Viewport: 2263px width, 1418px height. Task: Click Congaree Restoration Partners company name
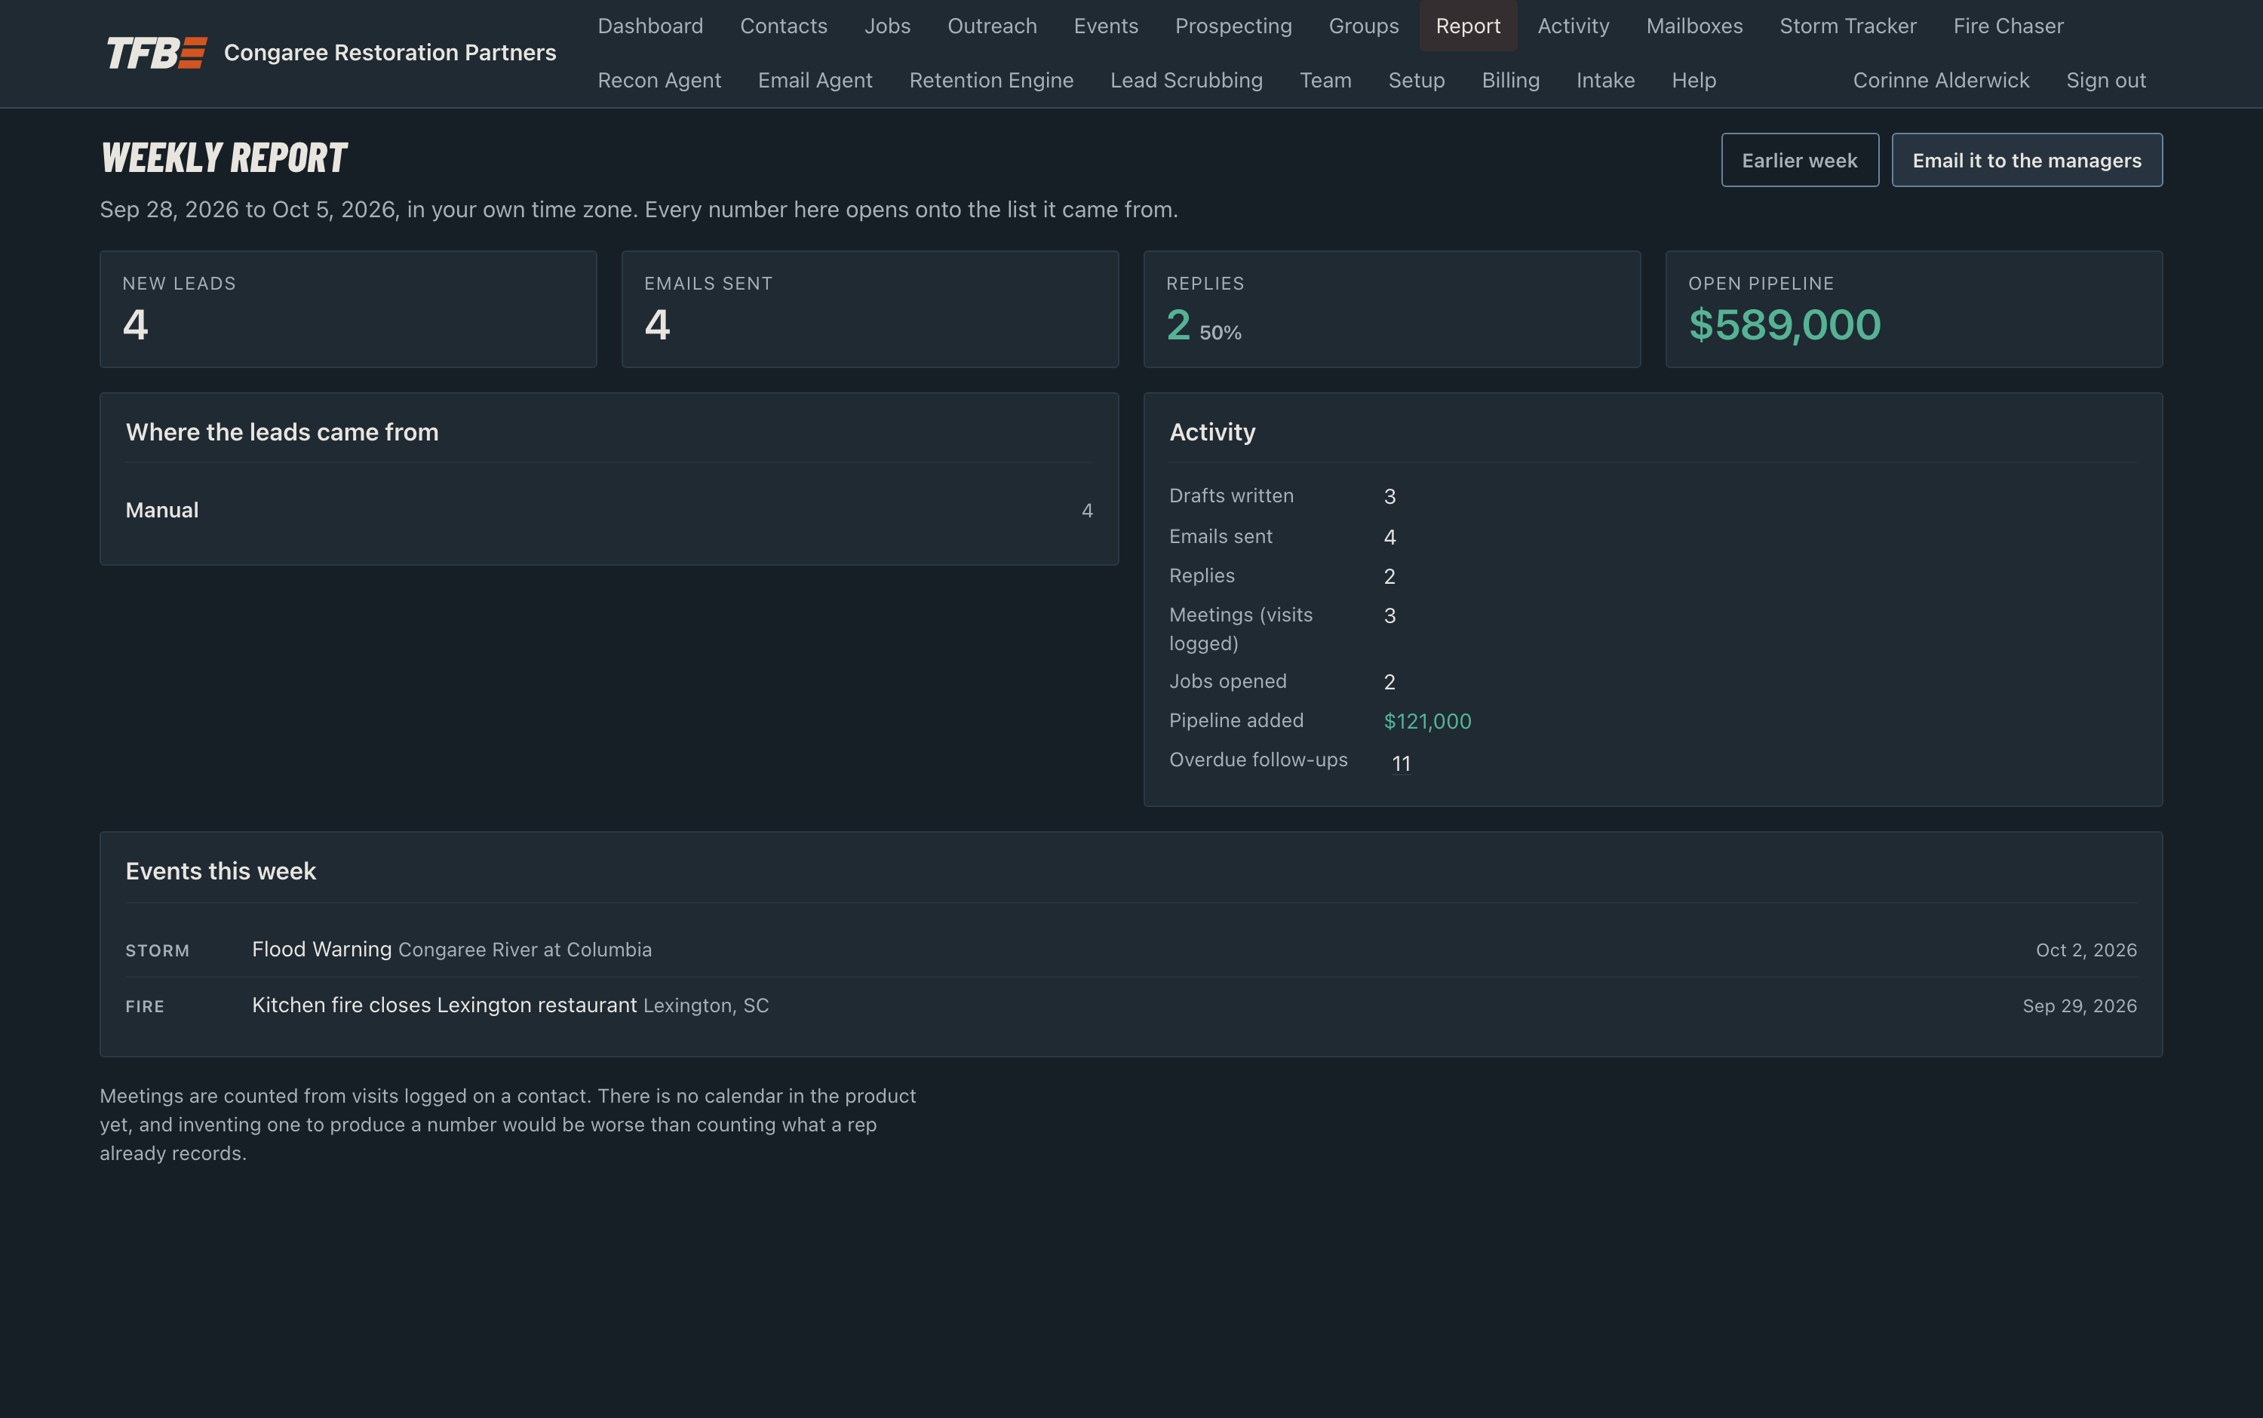click(x=389, y=53)
